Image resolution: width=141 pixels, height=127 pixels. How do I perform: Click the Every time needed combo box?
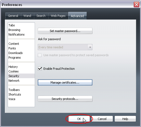tap(65, 47)
